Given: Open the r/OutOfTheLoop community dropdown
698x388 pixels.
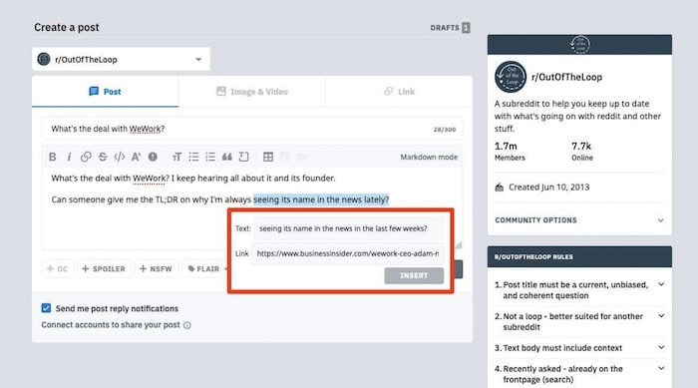Looking at the screenshot, I should [121, 59].
